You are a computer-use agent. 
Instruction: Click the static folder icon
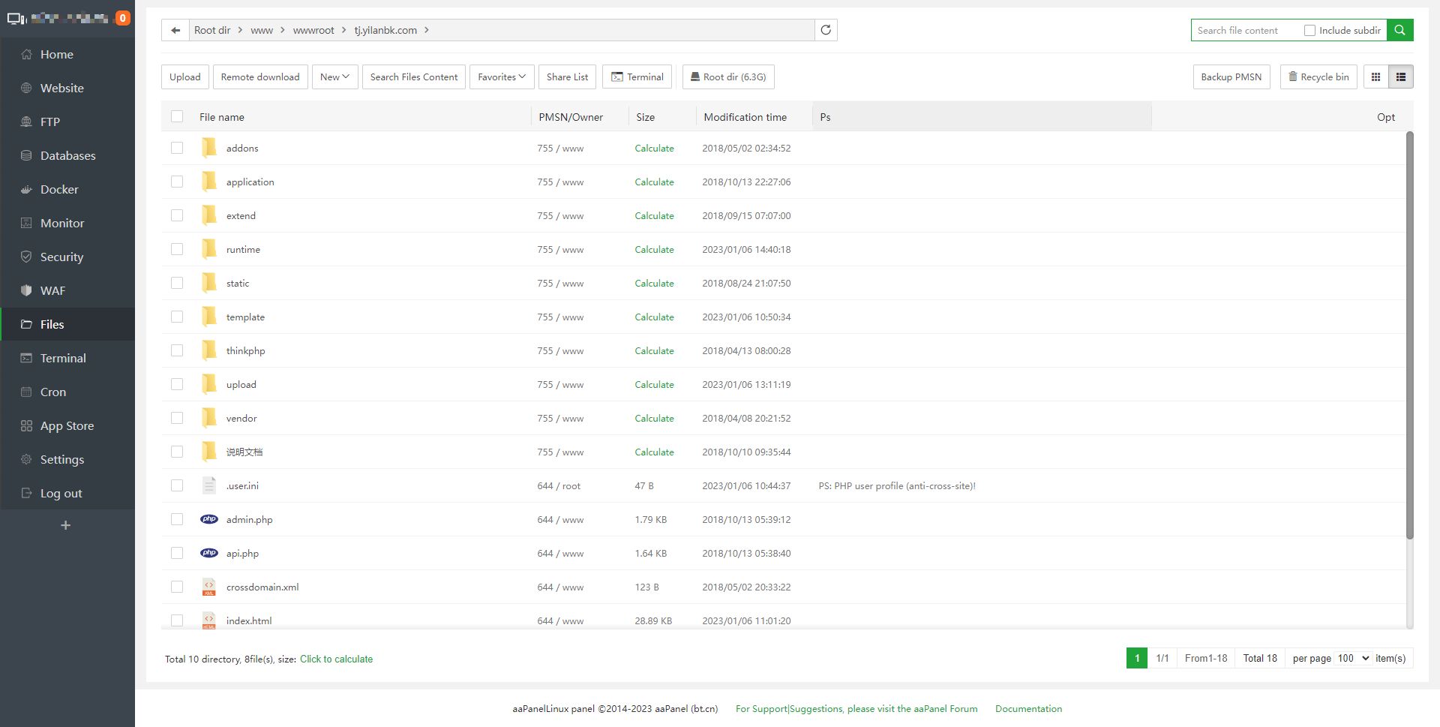(209, 283)
